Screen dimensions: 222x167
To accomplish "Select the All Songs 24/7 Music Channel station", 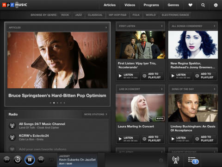I will (57, 126).
